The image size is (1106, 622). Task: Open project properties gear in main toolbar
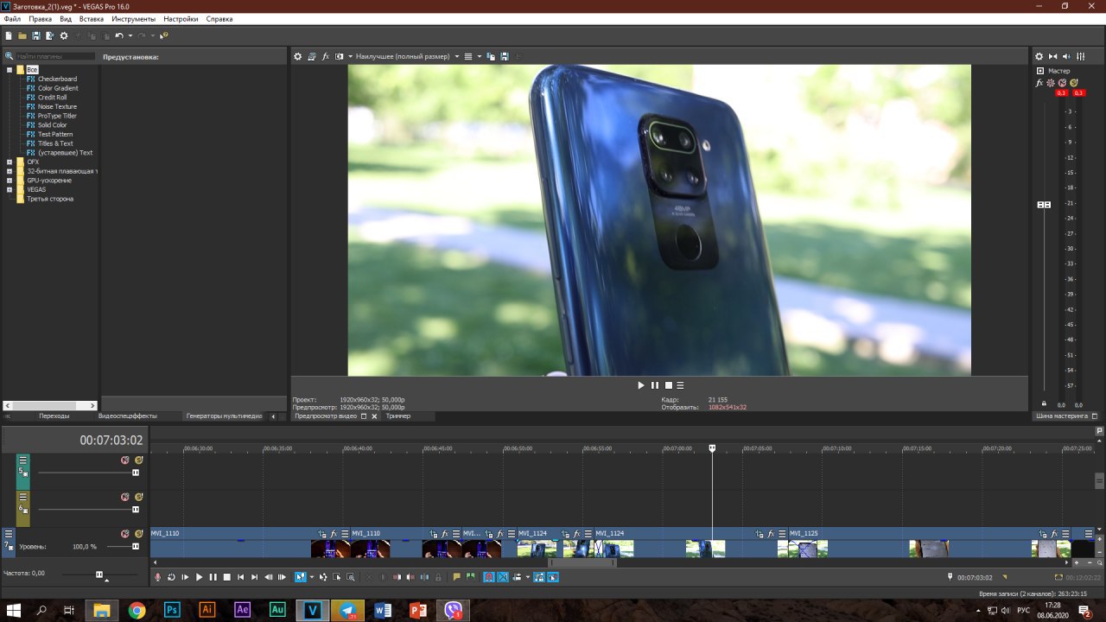click(63, 35)
